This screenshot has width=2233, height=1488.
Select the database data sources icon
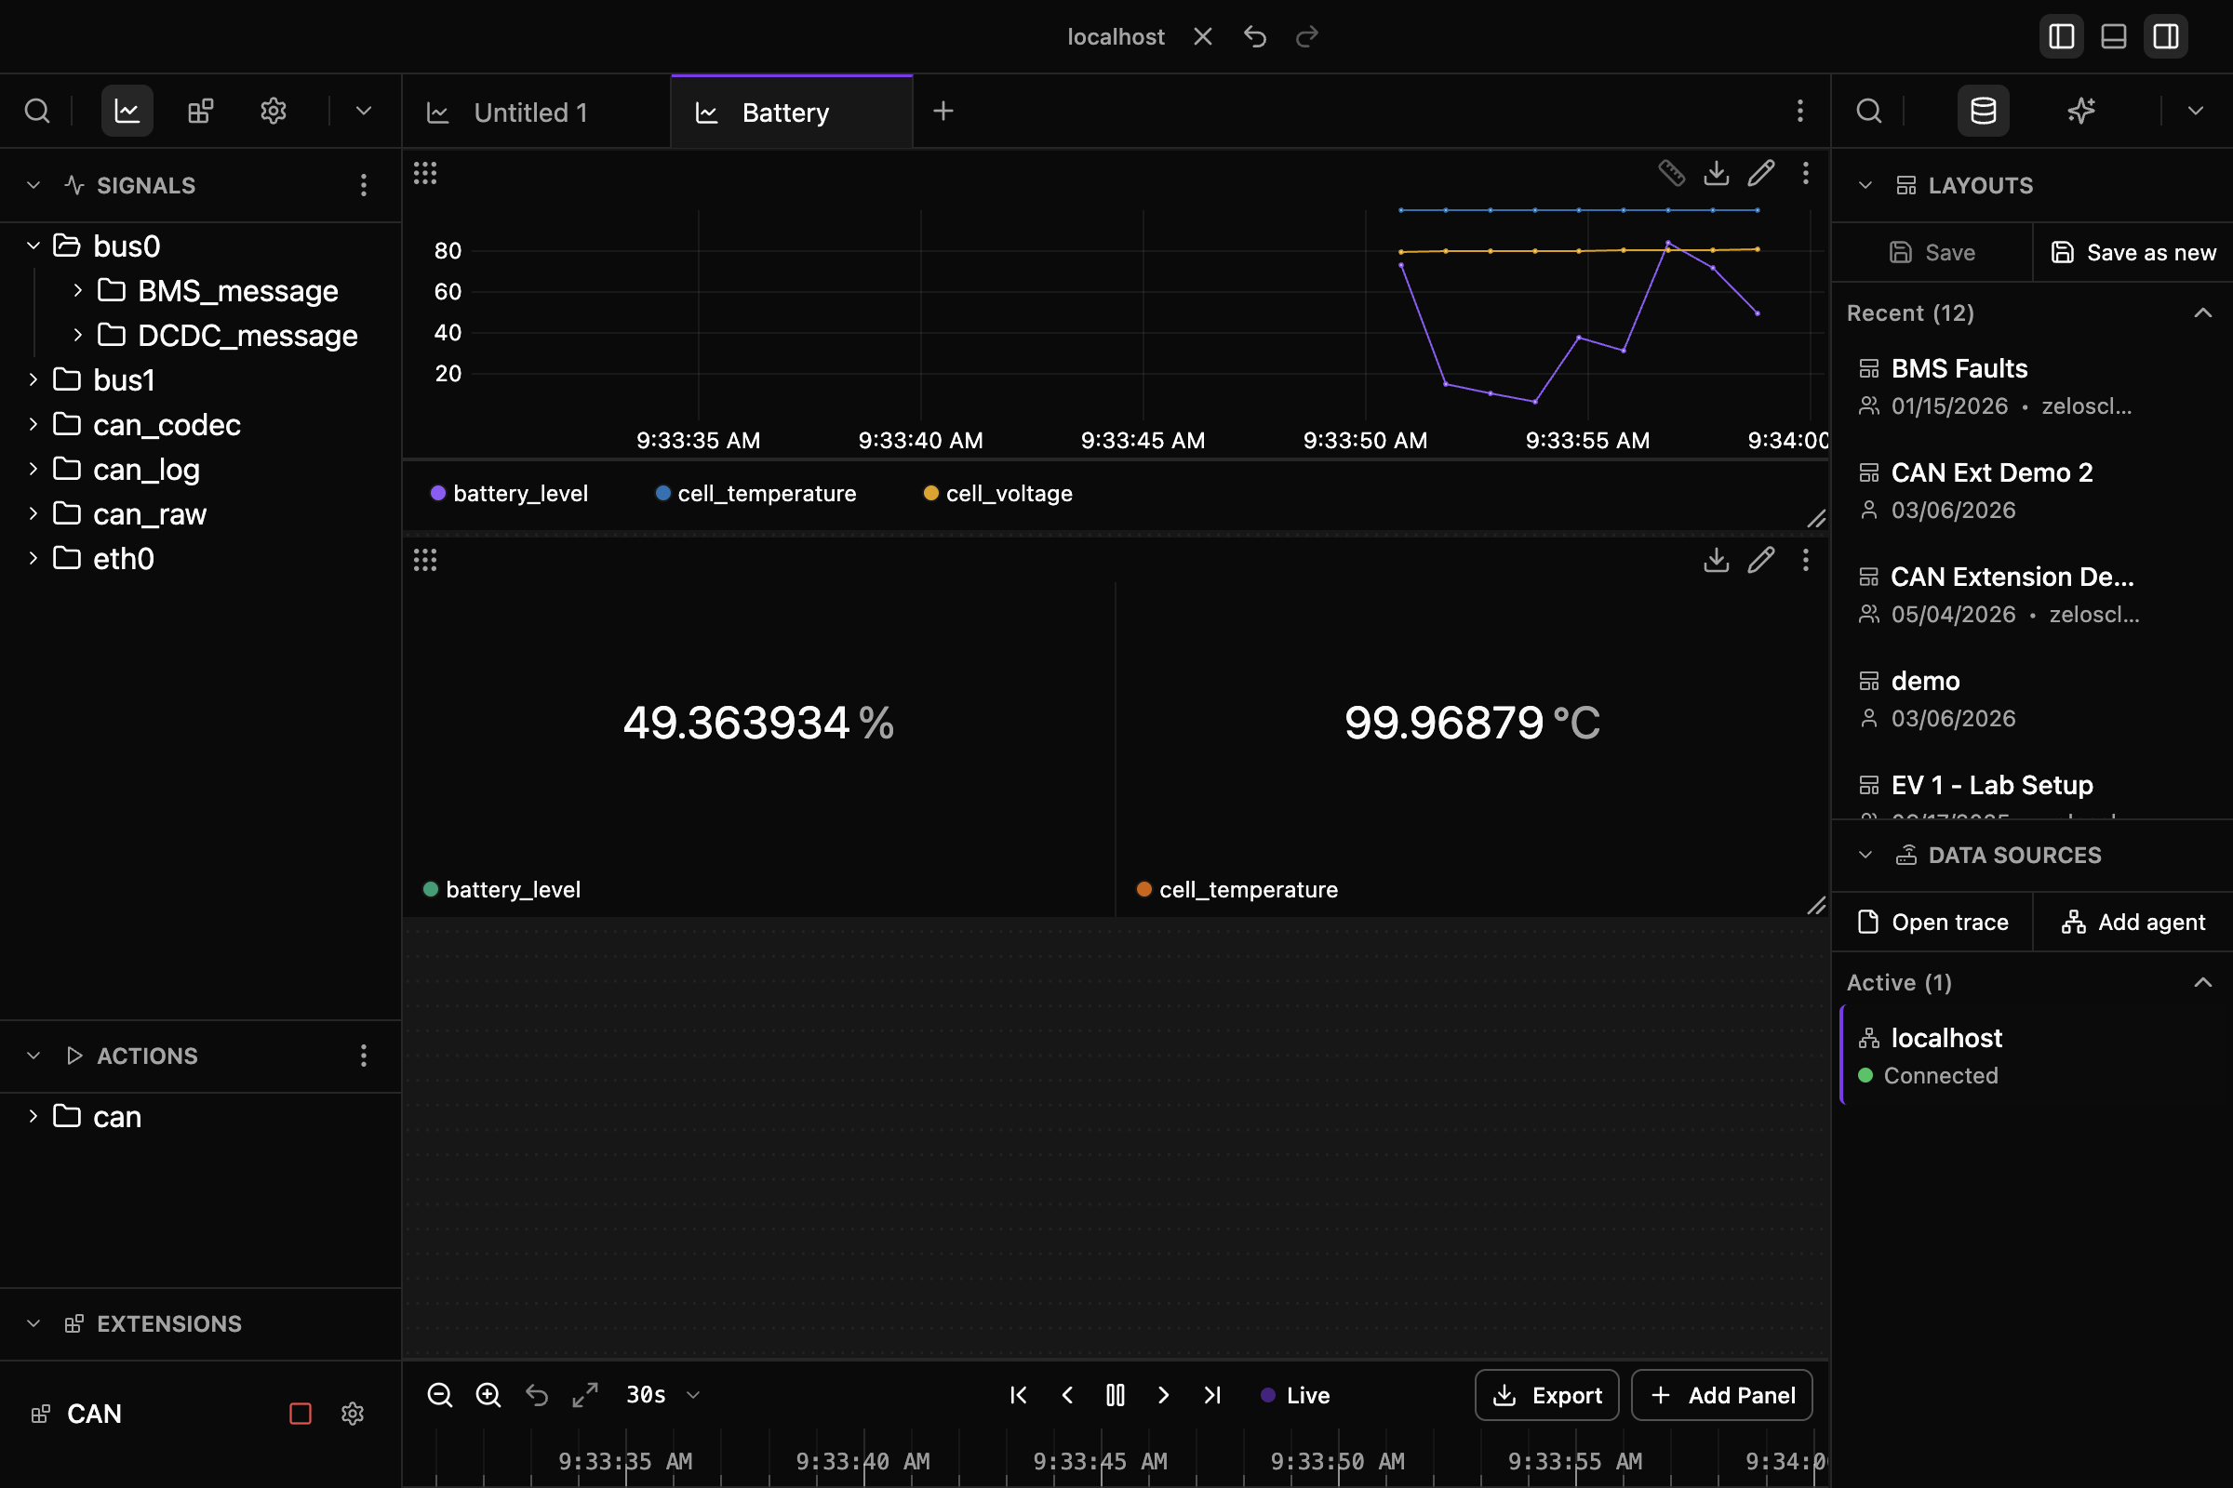point(1984,111)
